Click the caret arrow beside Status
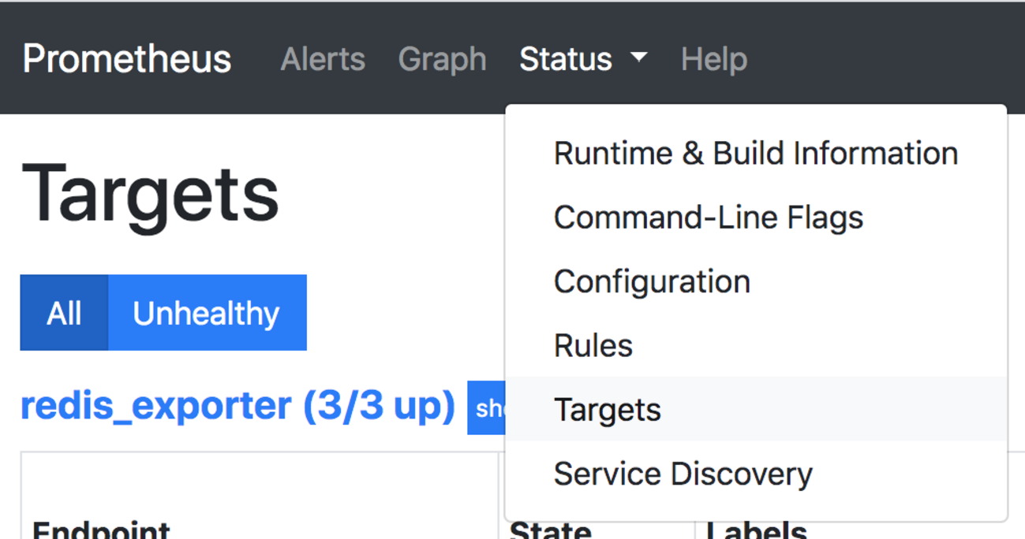The width and height of the screenshot is (1025, 539). pos(639,58)
